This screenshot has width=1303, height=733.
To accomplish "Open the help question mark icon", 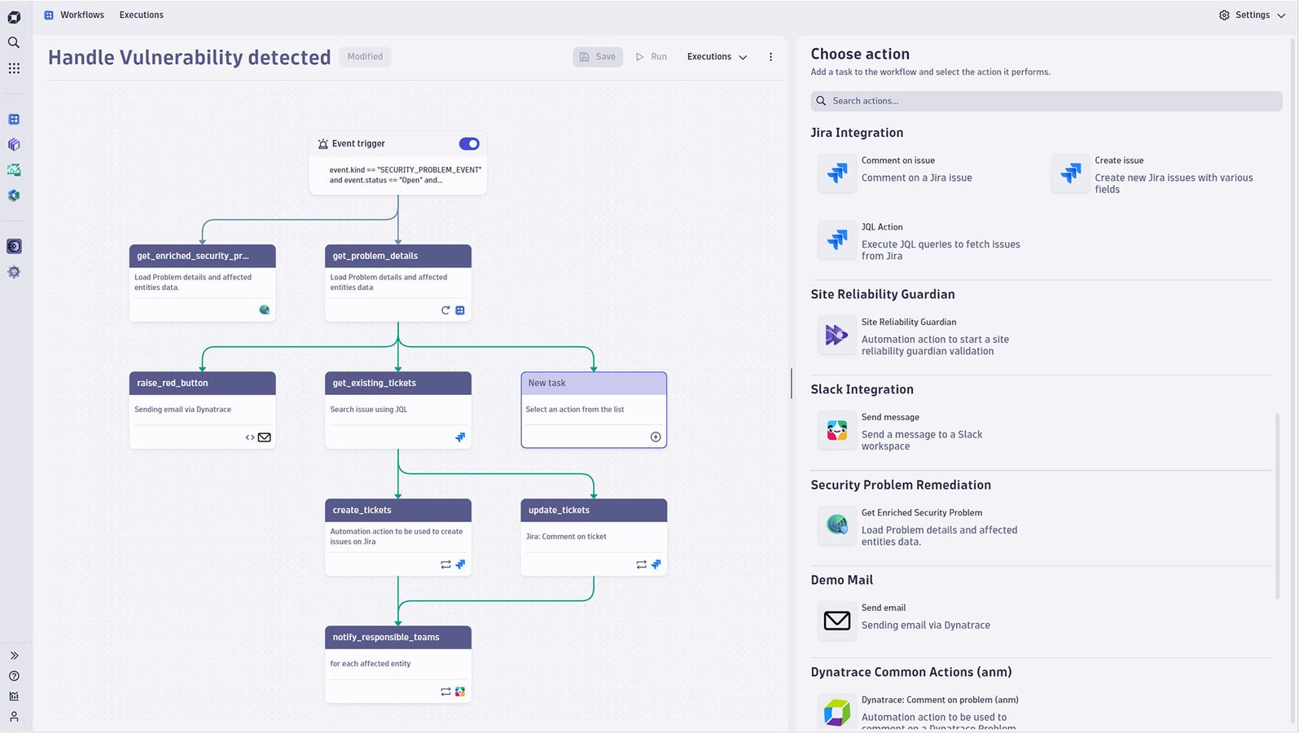I will pos(14,676).
